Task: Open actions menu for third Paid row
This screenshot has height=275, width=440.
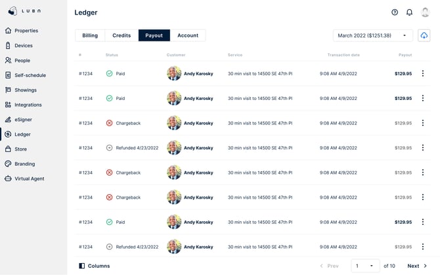Action: (x=423, y=222)
